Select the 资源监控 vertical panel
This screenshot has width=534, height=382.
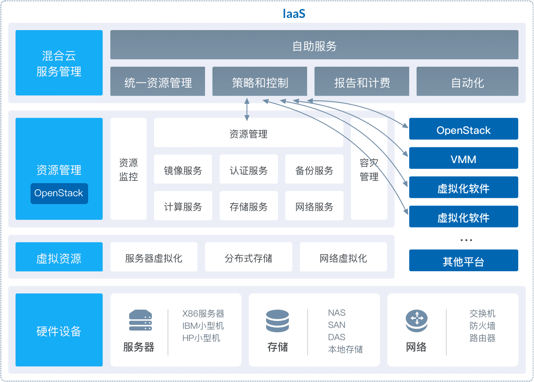pos(128,169)
